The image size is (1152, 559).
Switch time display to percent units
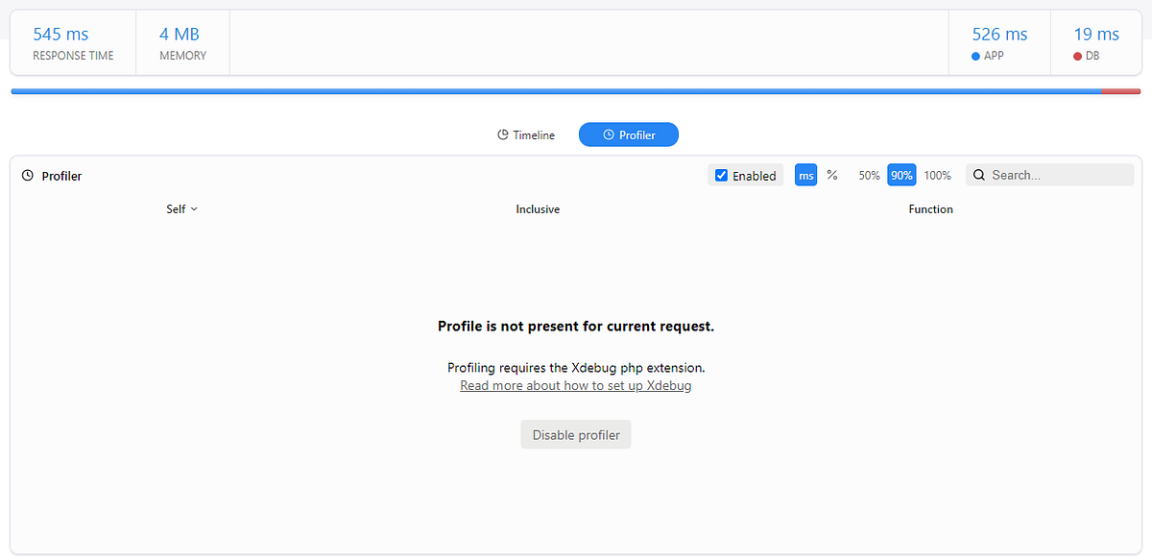831,175
